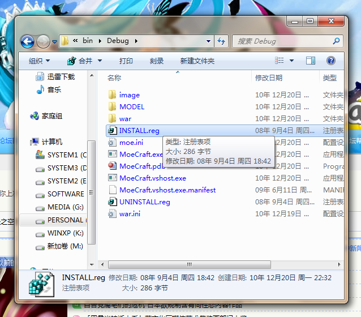Change view with the view mode icon
Viewport: 361px width, 317px height.
pos(280,61)
